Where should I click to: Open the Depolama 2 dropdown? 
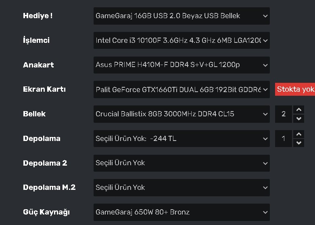click(181, 163)
